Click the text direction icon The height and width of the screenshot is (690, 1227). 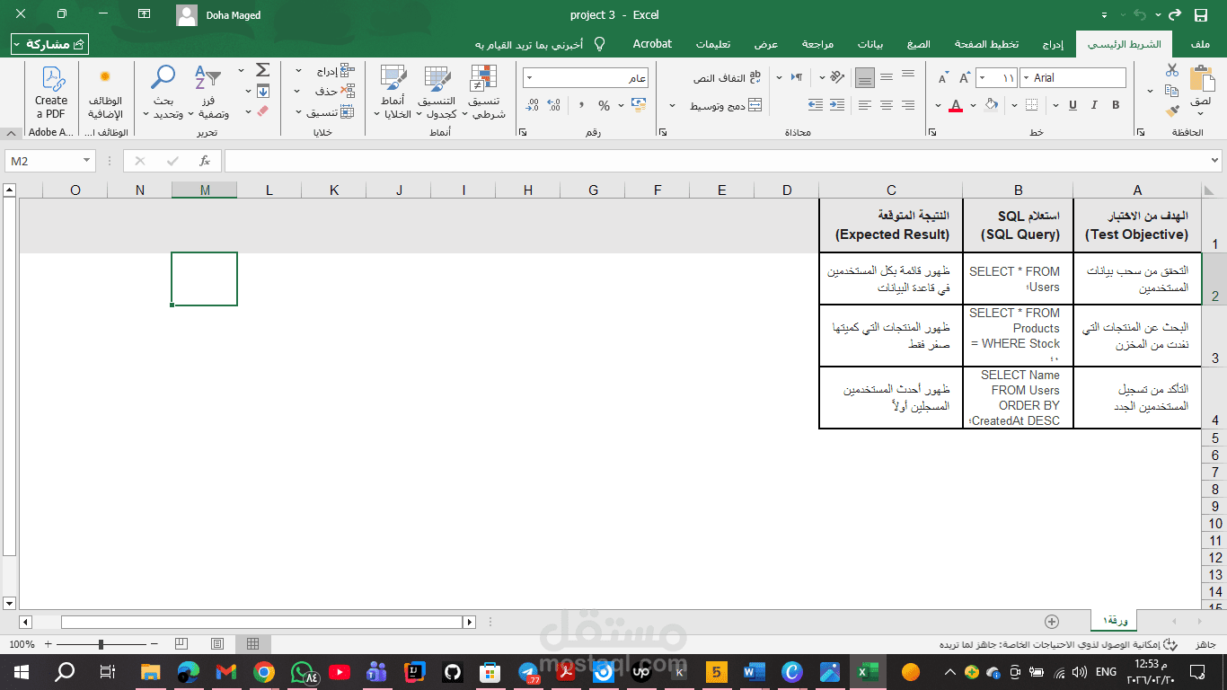tap(796, 78)
